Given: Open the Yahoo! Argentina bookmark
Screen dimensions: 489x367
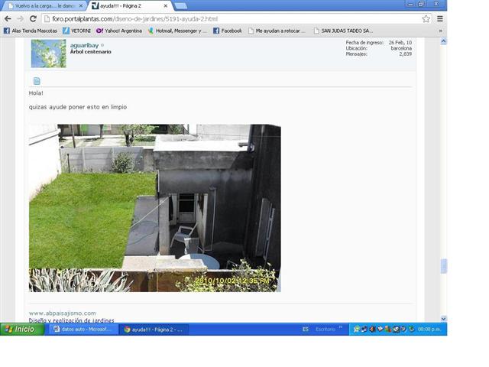Looking at the screenshot, I should point(119,31).
